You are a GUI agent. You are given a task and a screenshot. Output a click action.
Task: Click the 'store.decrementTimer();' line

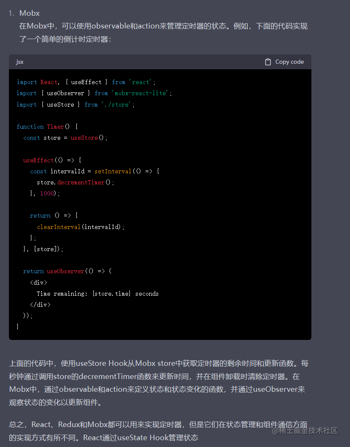(x=76, y=182)
